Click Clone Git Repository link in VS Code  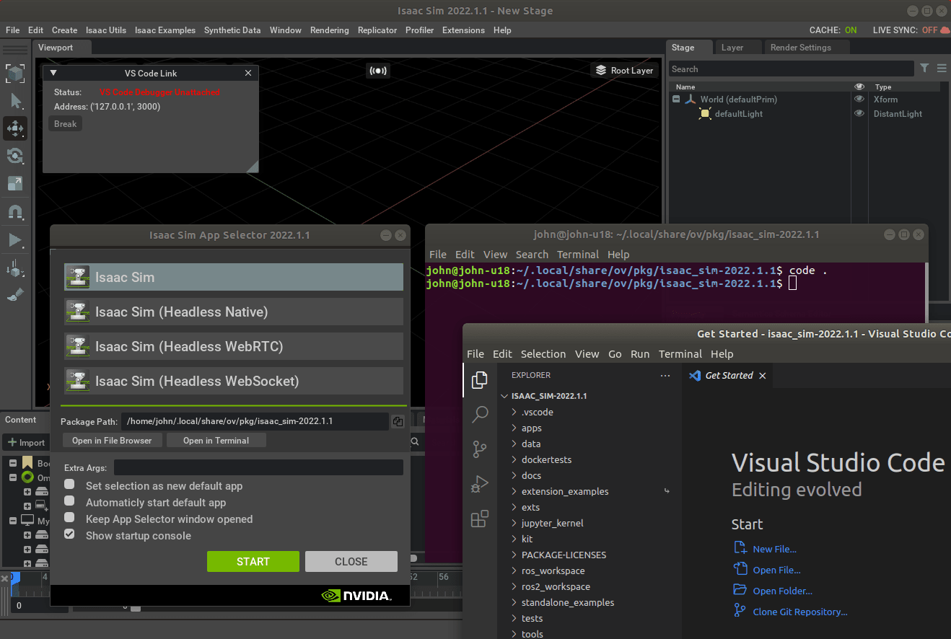click(800, 612)
